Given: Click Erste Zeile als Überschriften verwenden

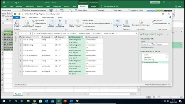Looking at the screenshot, I should [x=97, y=23].
